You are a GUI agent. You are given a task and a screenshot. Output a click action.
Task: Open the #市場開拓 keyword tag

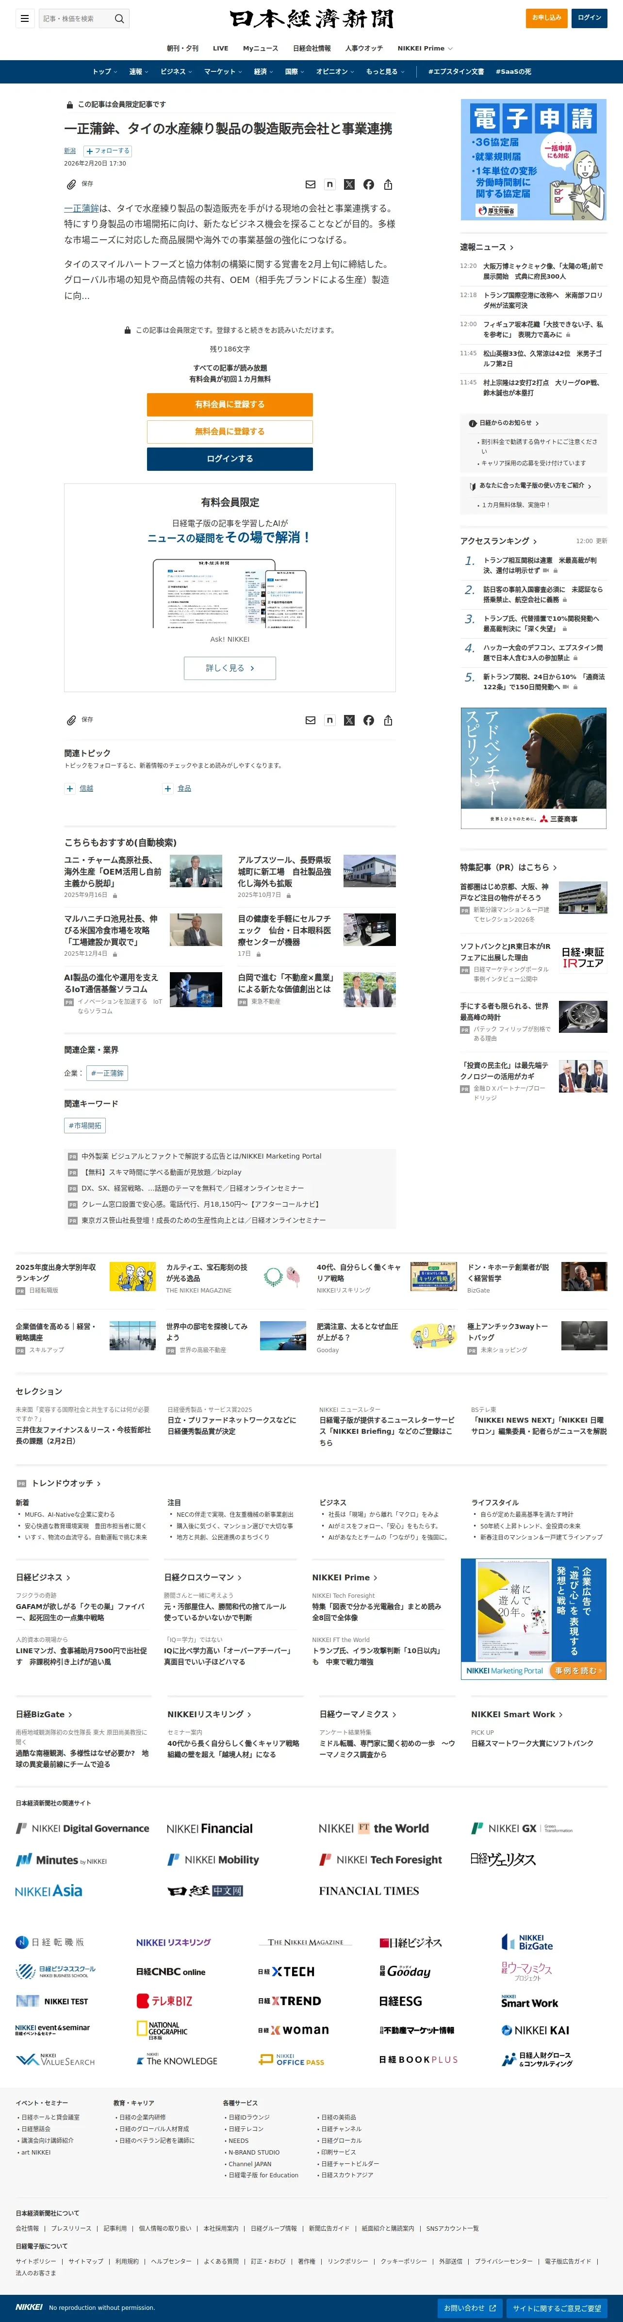click(86, 1126)
